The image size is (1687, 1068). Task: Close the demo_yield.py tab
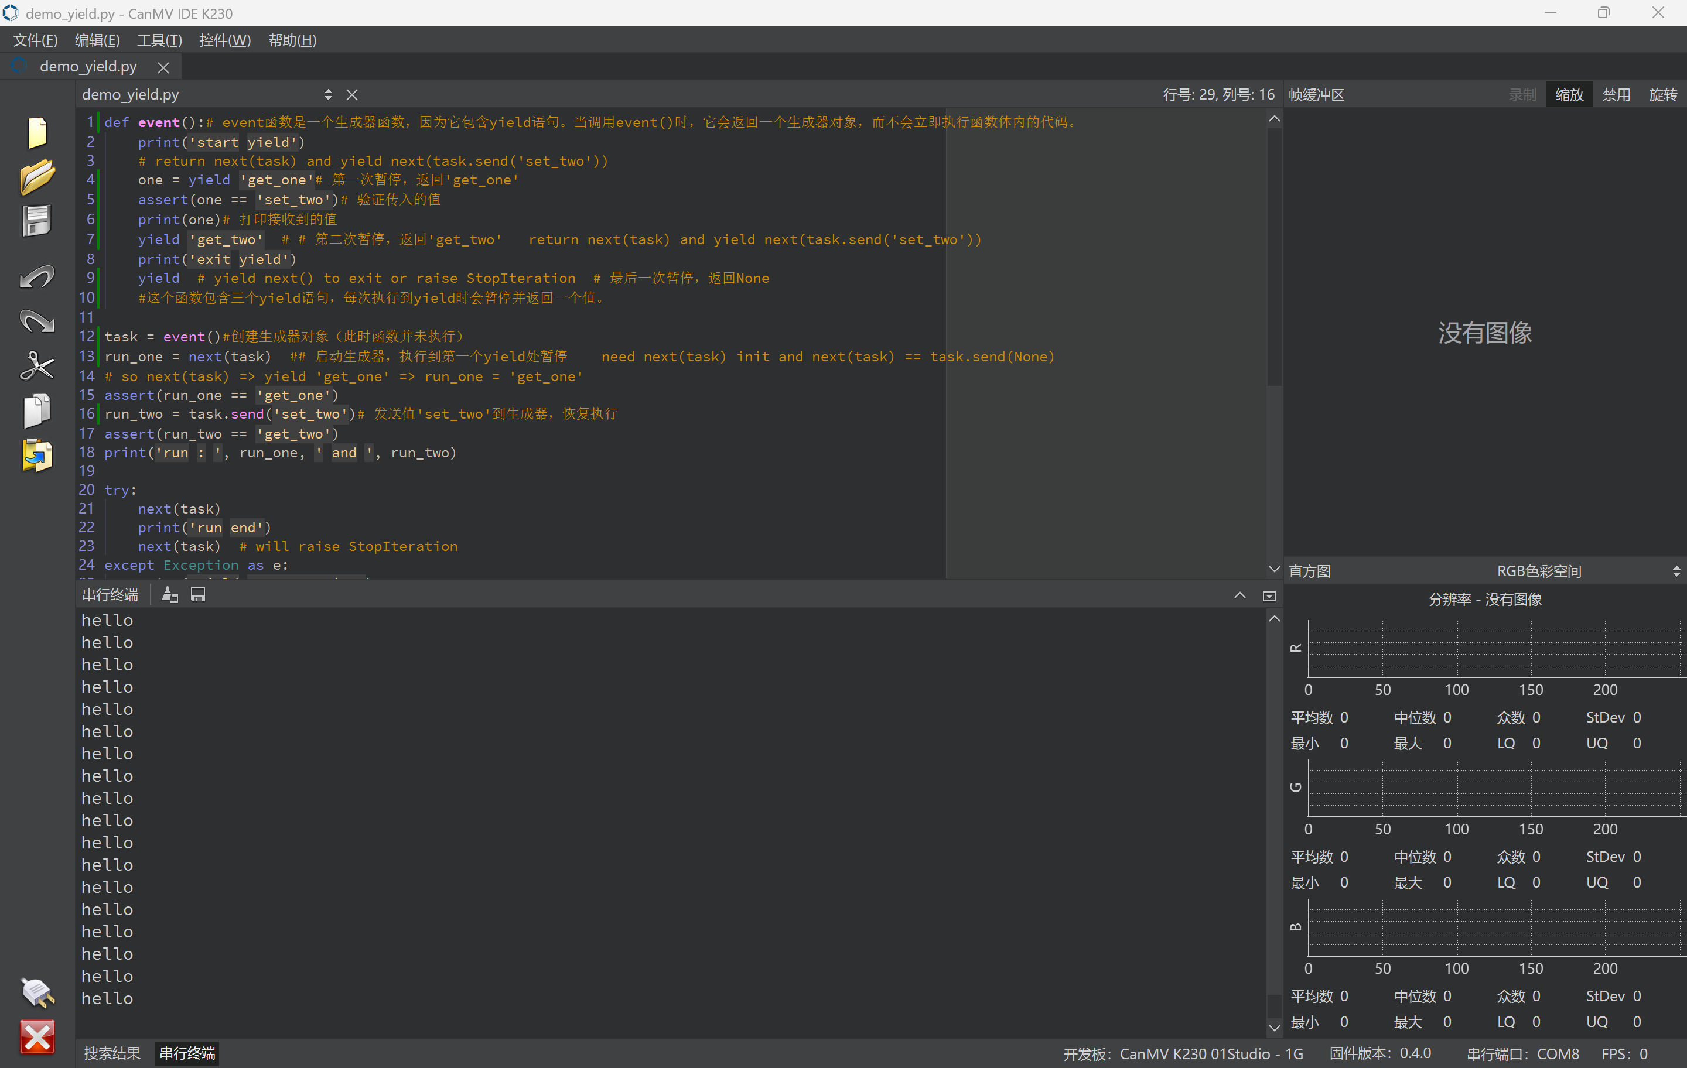(163, 67)
